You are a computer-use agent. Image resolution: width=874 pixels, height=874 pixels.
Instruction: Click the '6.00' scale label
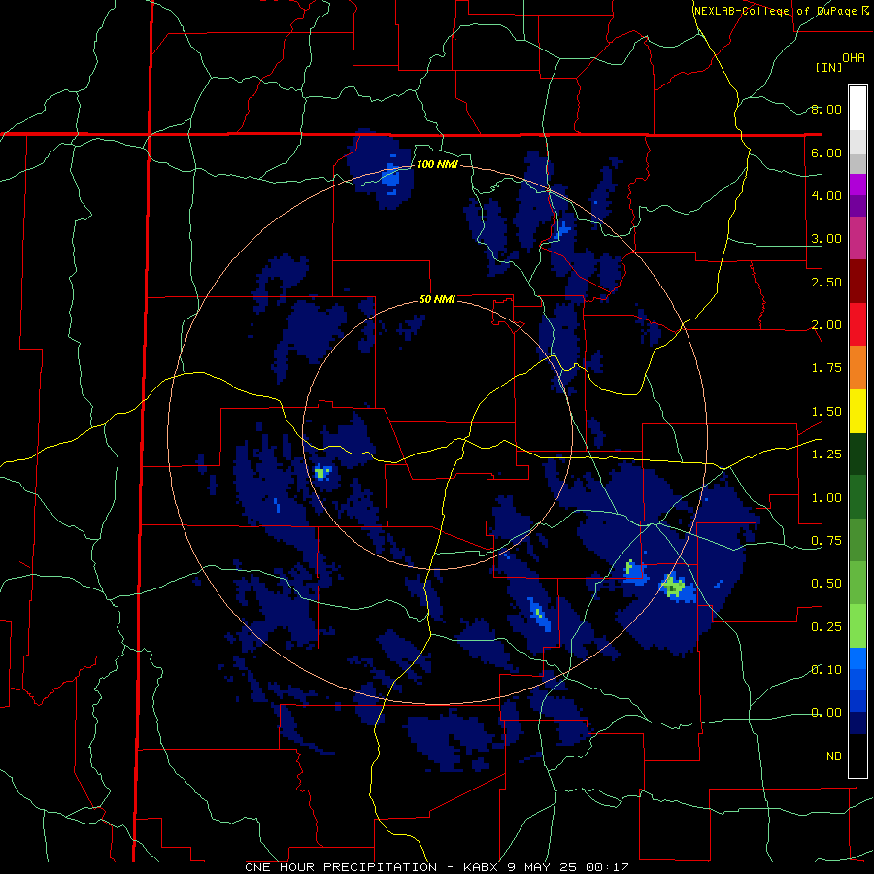coord(826,152)
